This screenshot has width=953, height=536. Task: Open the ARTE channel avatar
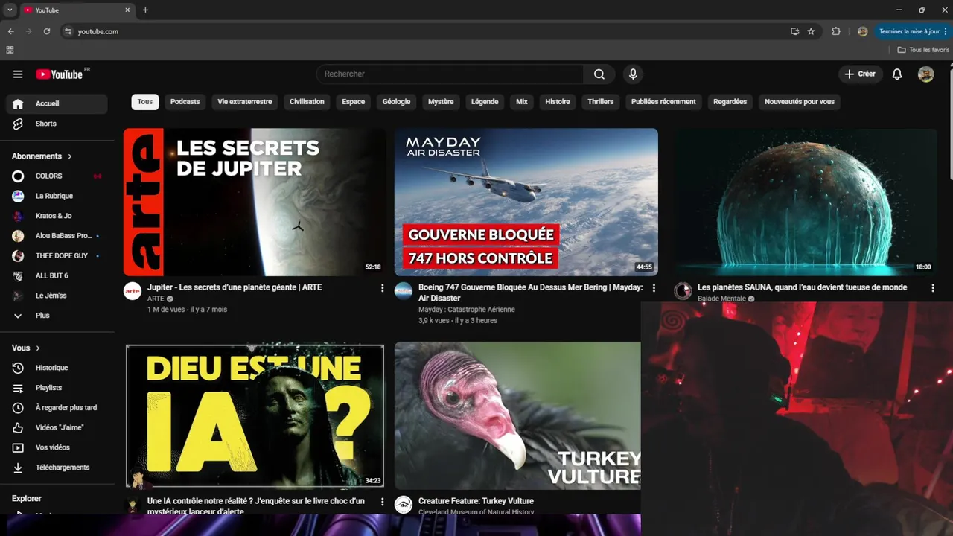pyautogui.click(x=133, y=291)
